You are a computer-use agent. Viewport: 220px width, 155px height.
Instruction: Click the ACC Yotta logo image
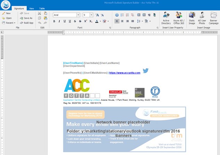coord(82,89)
